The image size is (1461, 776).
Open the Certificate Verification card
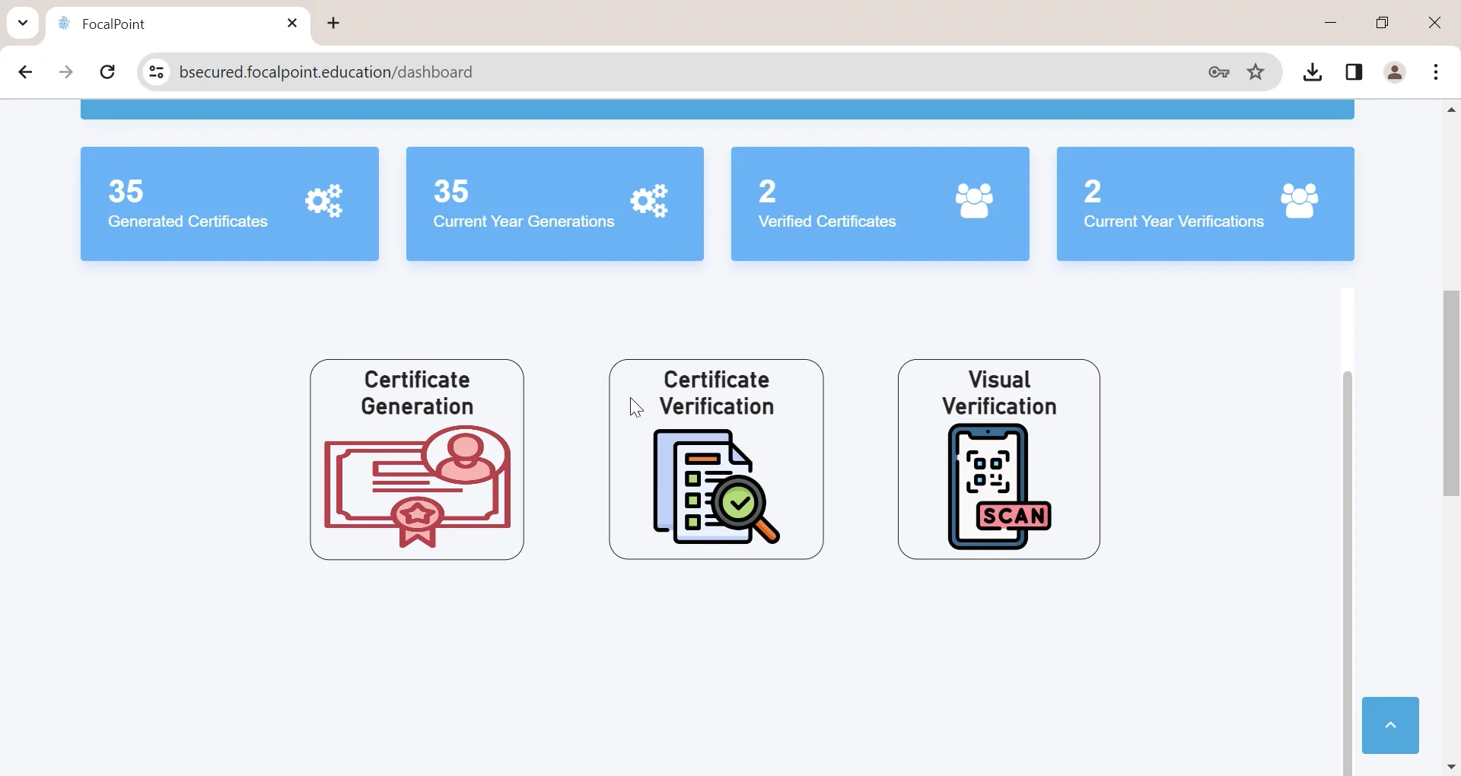pyautogui.click(x=715, y=460)
